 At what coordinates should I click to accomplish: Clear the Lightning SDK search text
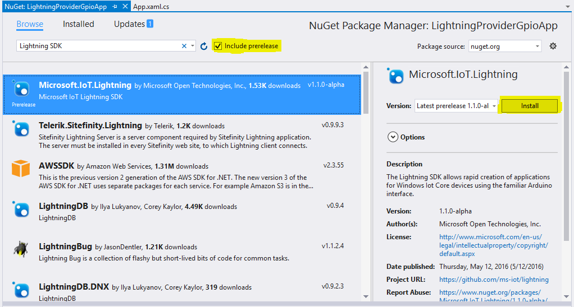tap(184, 46)
